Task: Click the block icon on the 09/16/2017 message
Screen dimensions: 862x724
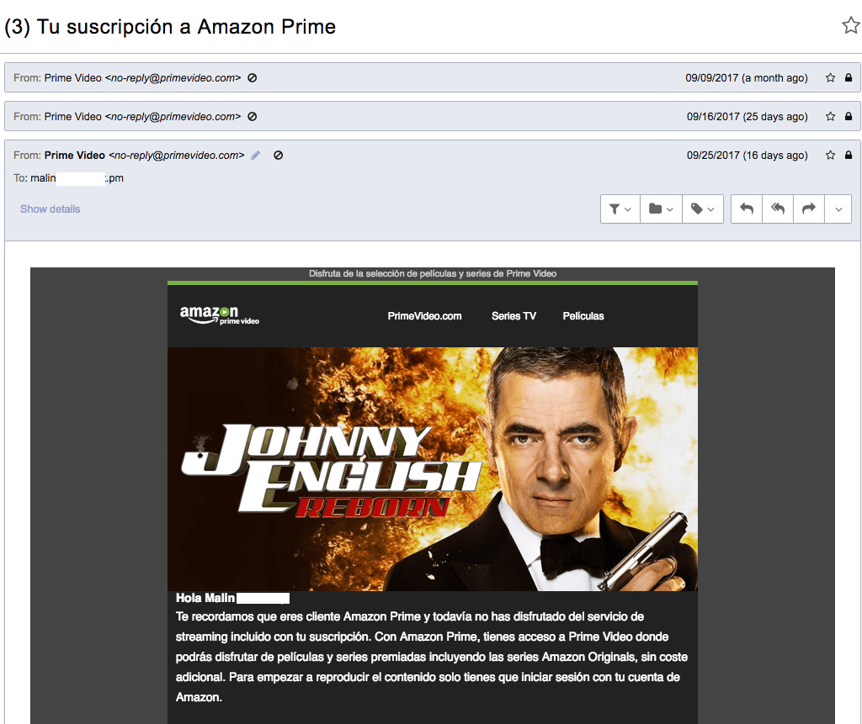Action: click(253, 117)
